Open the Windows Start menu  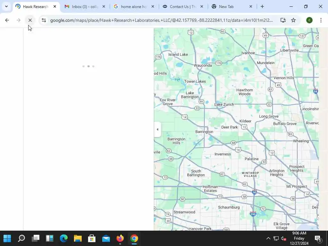[7, 238]
